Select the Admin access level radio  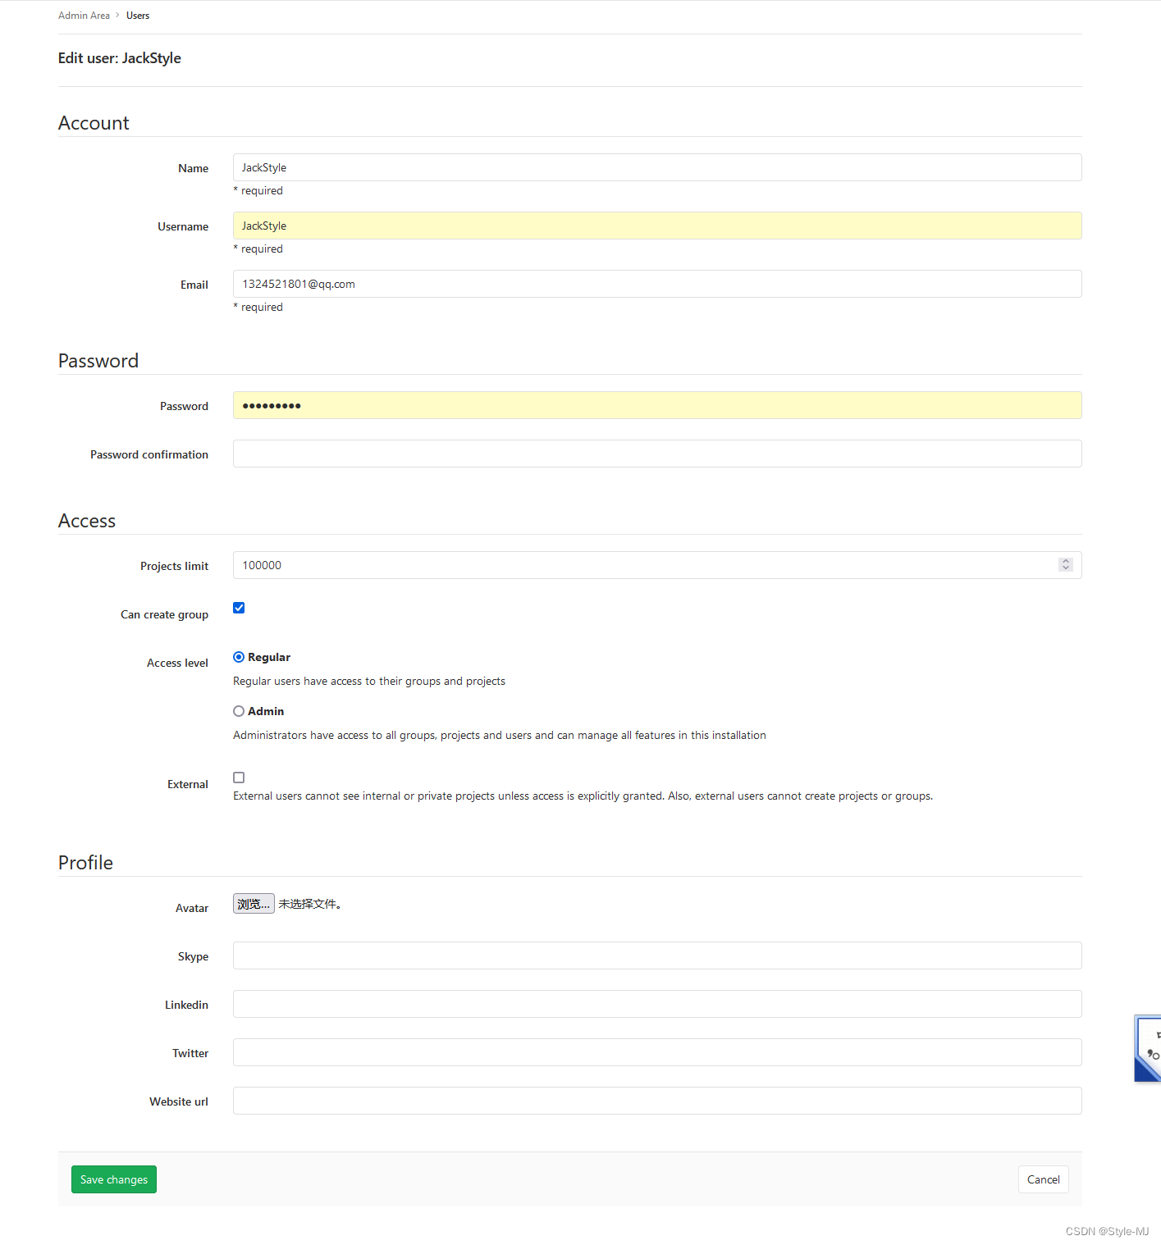click(x=239, y=711)
